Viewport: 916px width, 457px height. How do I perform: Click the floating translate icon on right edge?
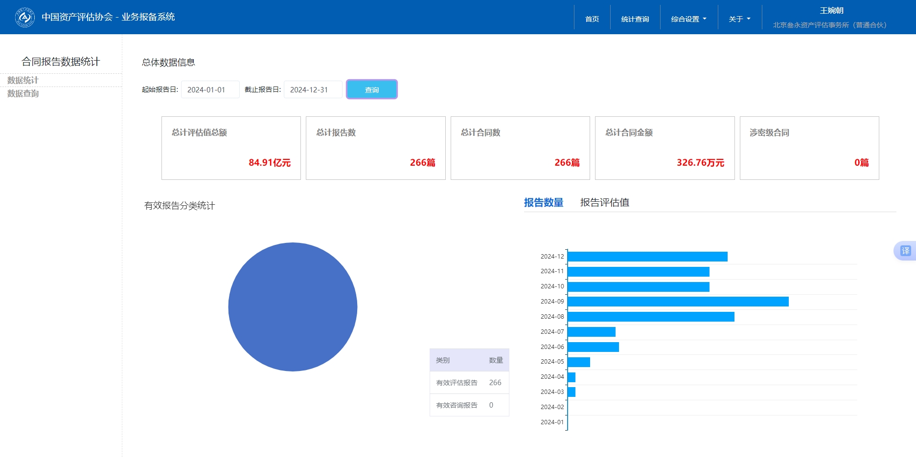[905, 251]
